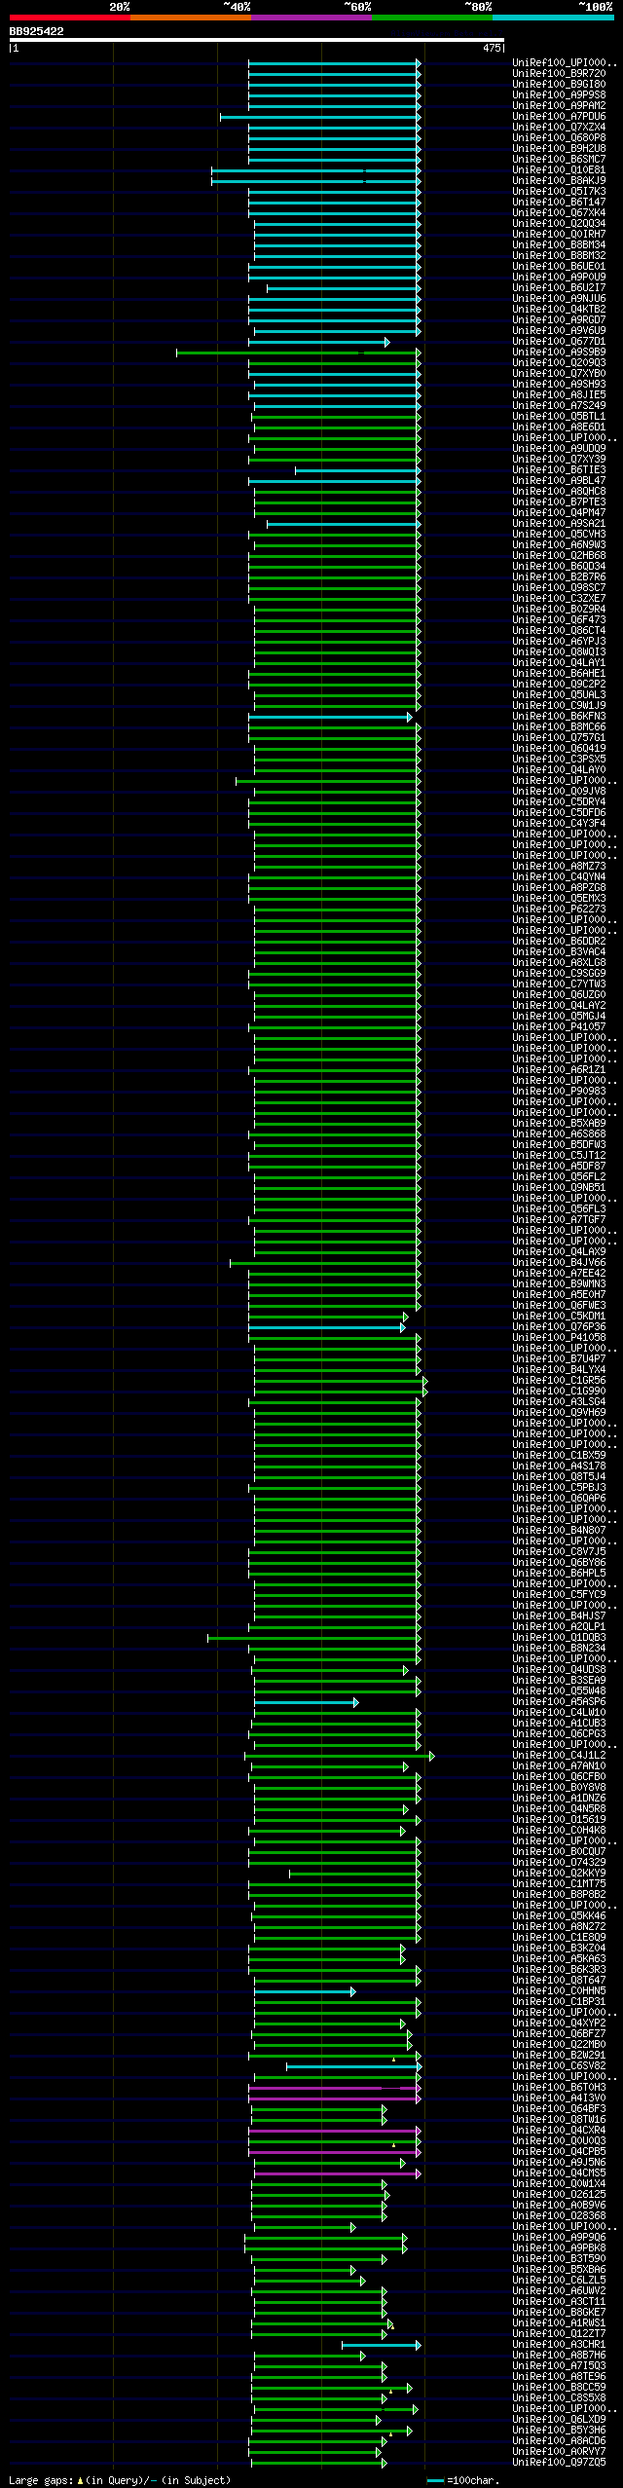Click the subject label UniRef100_B9GI80
This screenshot has height=2488, width=623.
[x=559, y=85]
